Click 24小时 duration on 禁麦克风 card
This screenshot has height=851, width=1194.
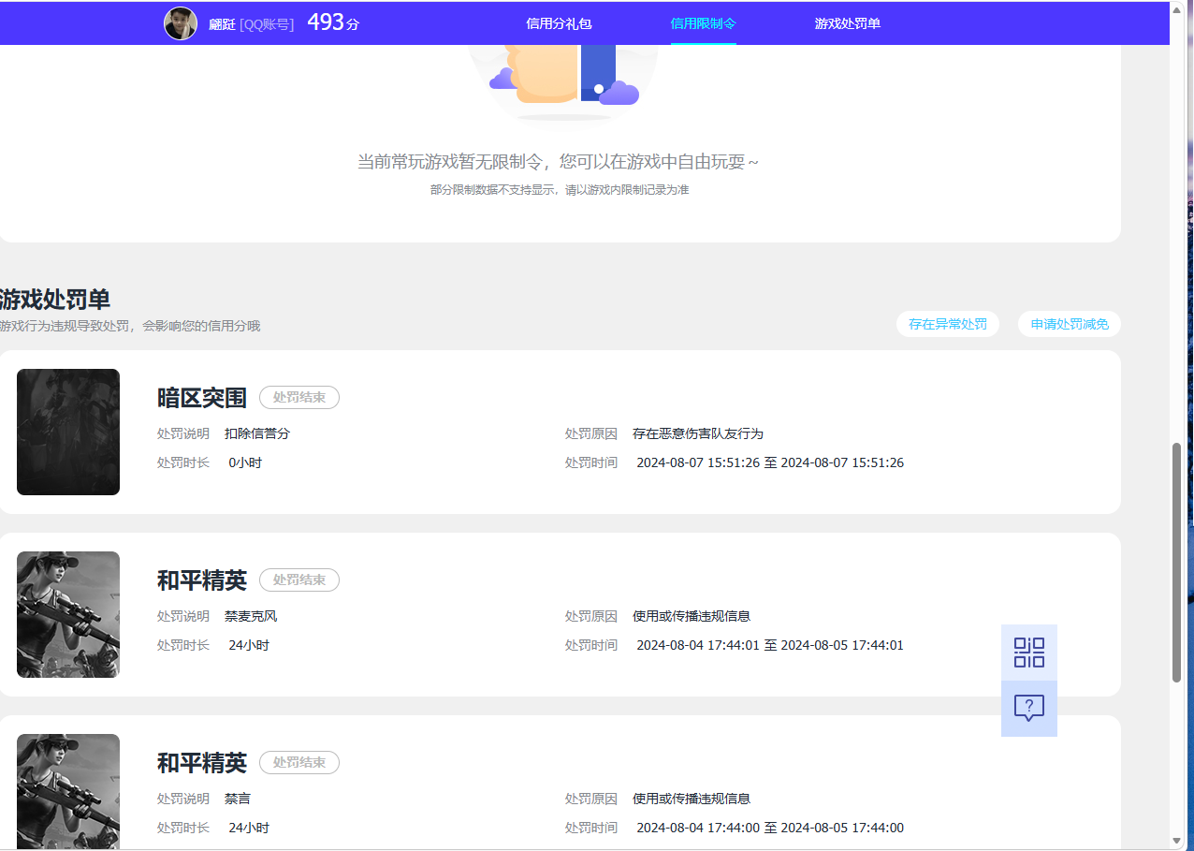(249, 645)
